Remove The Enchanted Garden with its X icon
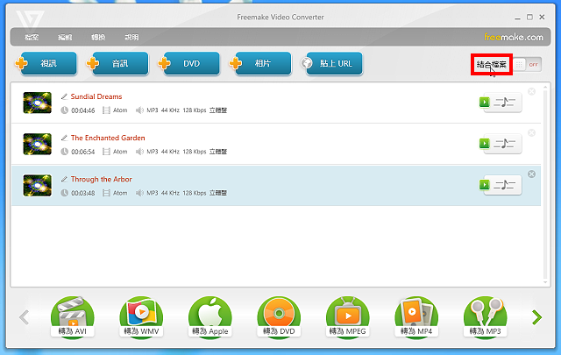The width and height of the screenshot is (561, 355). [x=532, y=132]
